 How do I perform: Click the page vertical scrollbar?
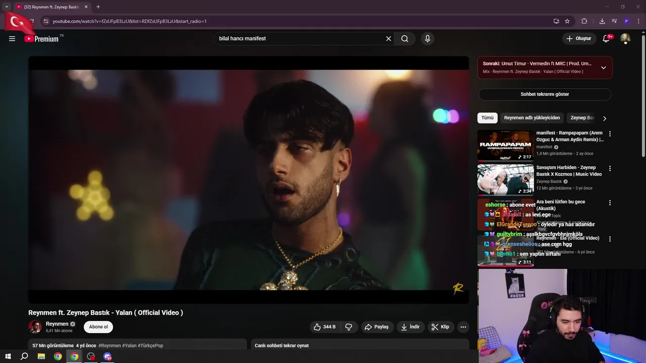(x=643, y=96)
